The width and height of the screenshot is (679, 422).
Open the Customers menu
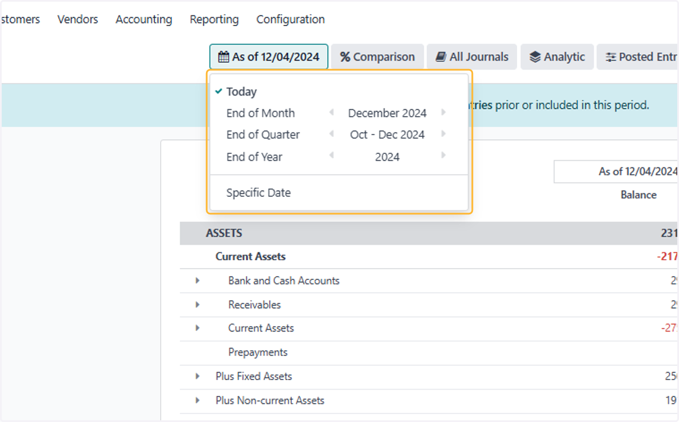point(20,19)
